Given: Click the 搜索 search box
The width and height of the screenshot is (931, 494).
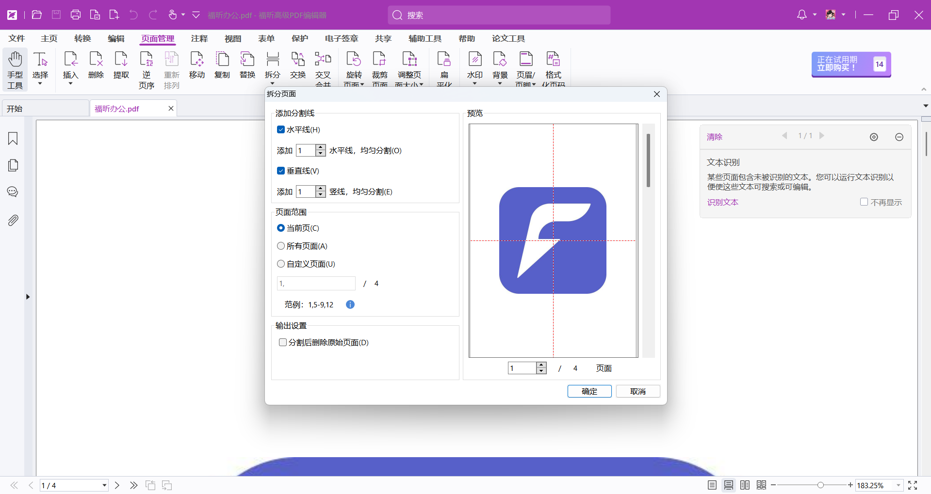Looking at the screenshot, I should click(x=499, y=15).
